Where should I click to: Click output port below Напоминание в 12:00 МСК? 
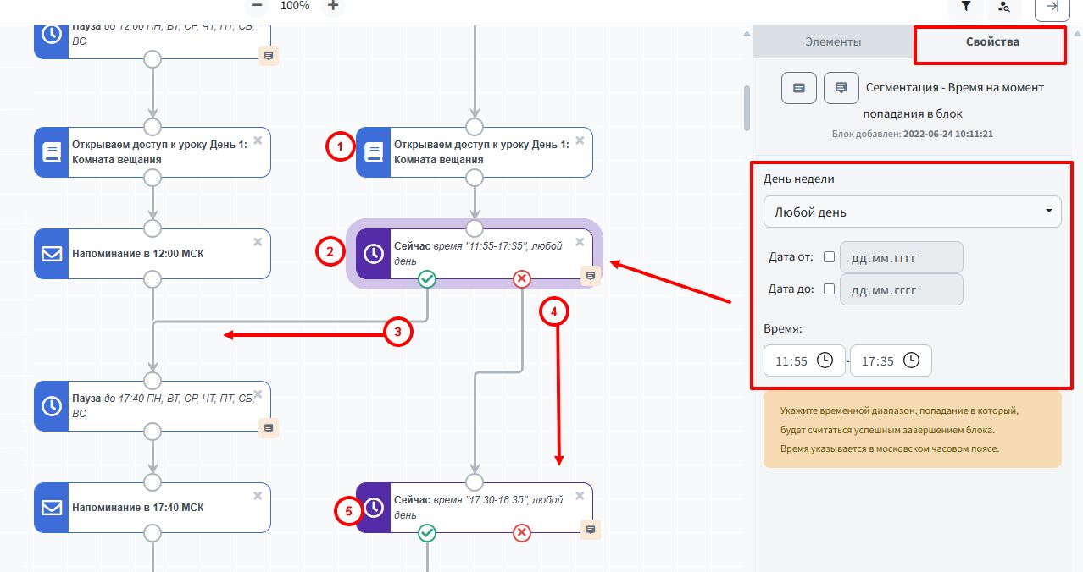pyautogui.click(x=153, y=279)
